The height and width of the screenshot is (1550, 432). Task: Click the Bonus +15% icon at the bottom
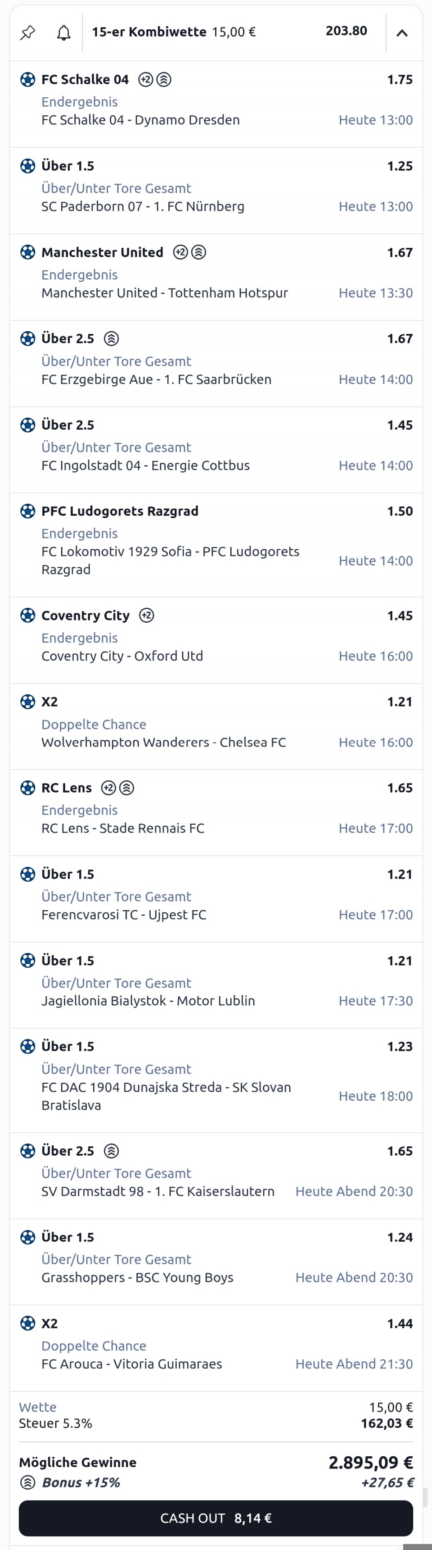pyautogui.click(x=27, y=1482)
